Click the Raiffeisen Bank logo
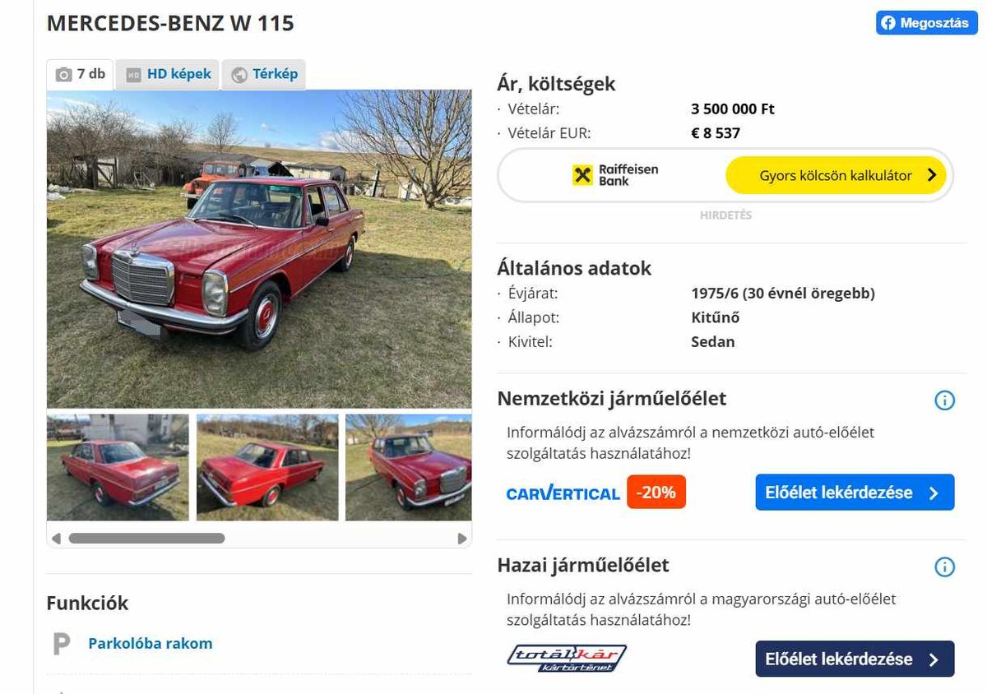 click(x=615, y=174)
